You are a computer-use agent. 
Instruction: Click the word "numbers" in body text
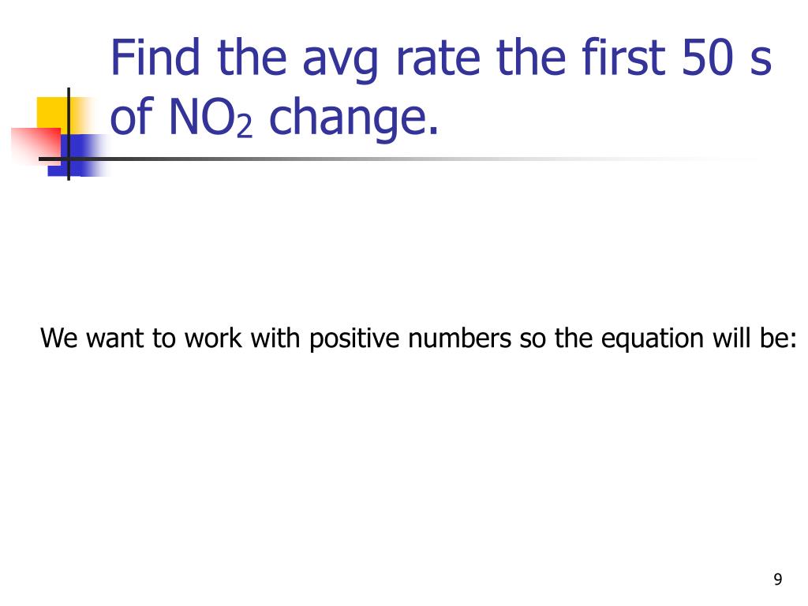[x=460, y=338]
